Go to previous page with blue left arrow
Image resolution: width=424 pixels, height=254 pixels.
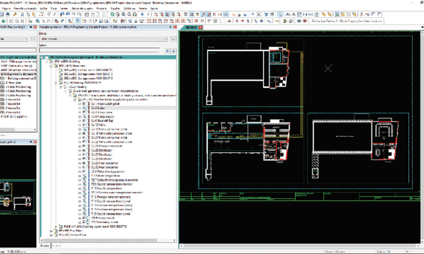click(x=142, y=14)
